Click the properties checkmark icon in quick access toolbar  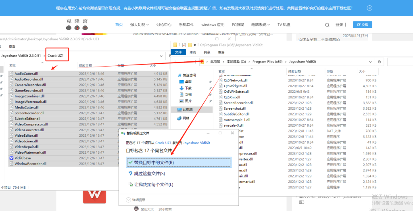point(184,45)
